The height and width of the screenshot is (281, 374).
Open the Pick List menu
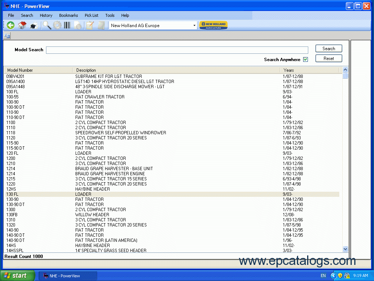click(x=91, y=15)
